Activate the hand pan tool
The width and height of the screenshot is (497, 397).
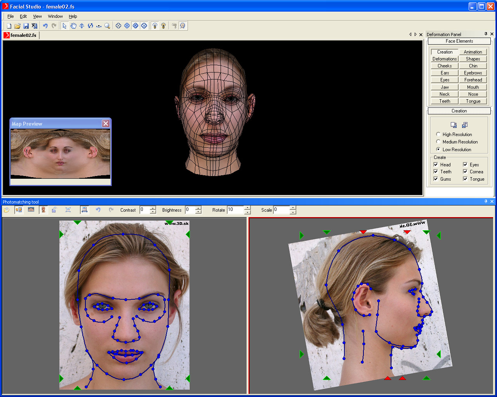[x=73, y=26]
